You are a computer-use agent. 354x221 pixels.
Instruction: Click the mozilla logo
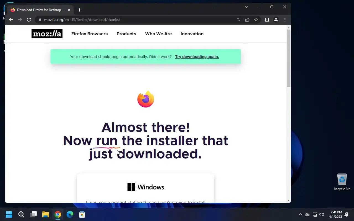click(47, 34)
